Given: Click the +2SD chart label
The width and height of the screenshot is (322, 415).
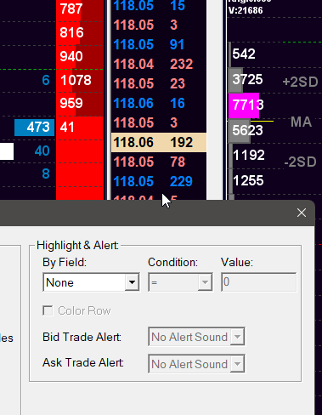Looking at the screenshot, I should click(x=300, y=82).
